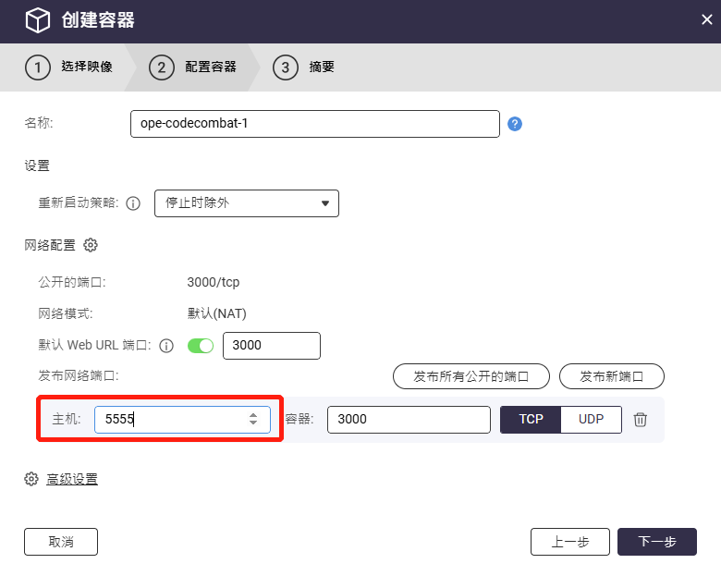Toggle the 默认 Web URL 端口 switch

201,346
